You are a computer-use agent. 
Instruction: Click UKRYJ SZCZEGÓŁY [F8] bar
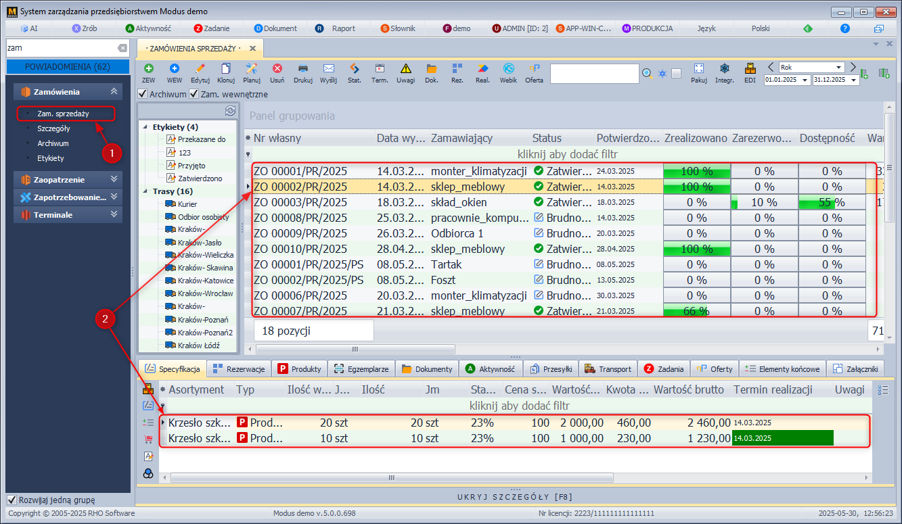(516, 497)
